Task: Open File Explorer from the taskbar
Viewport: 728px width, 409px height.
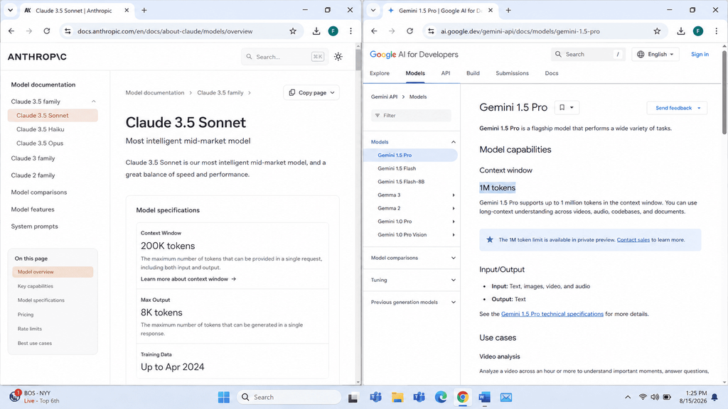Action: click(397, 397)
